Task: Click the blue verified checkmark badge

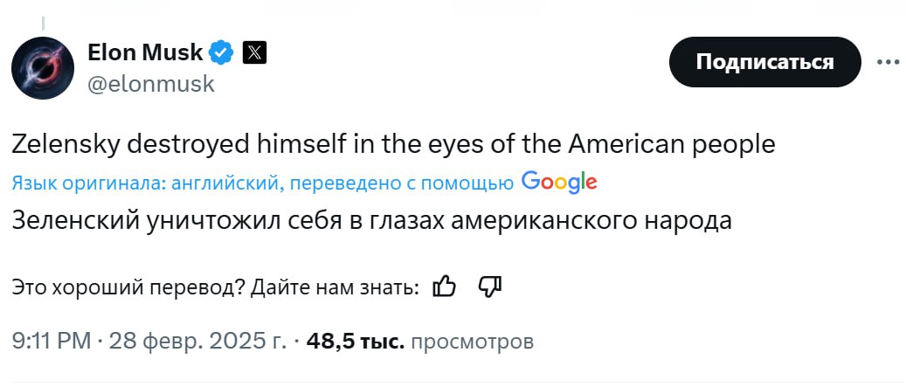Action: (x=222, y=53)
